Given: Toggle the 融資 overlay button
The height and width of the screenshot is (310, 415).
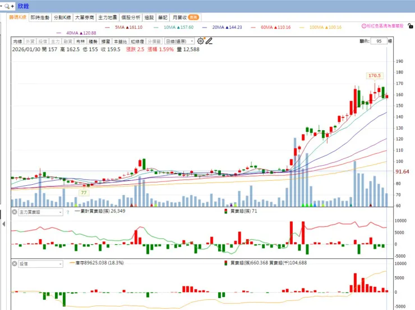Looking at the screenshot, I should coord(68,42).
